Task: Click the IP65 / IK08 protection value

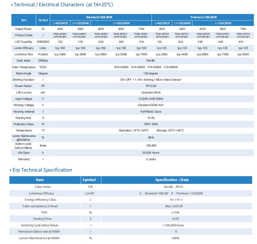Action: (x=151, y=124)
